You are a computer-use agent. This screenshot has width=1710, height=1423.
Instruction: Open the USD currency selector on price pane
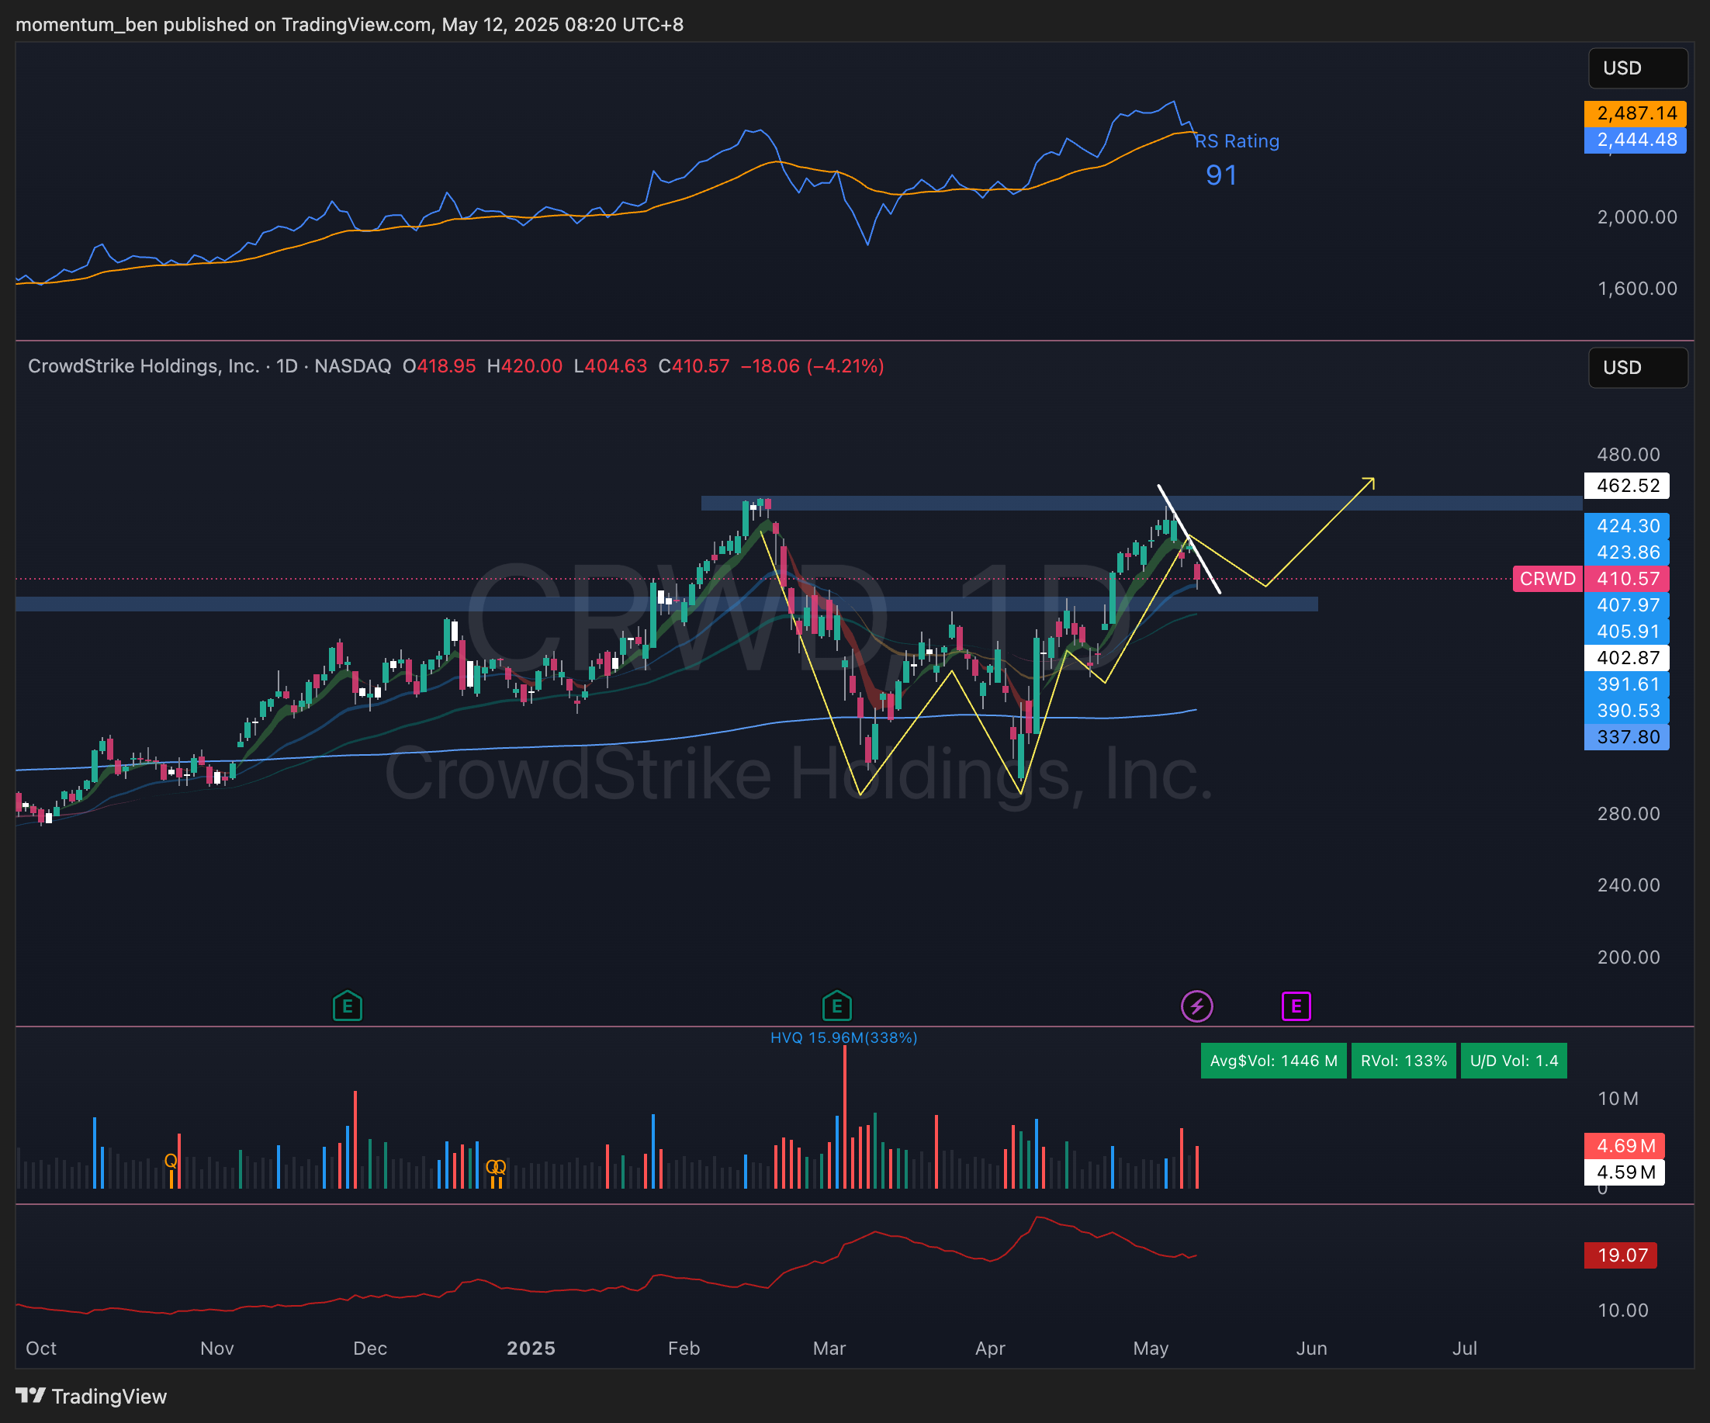pyautogui.click(x=1637, y=367)
